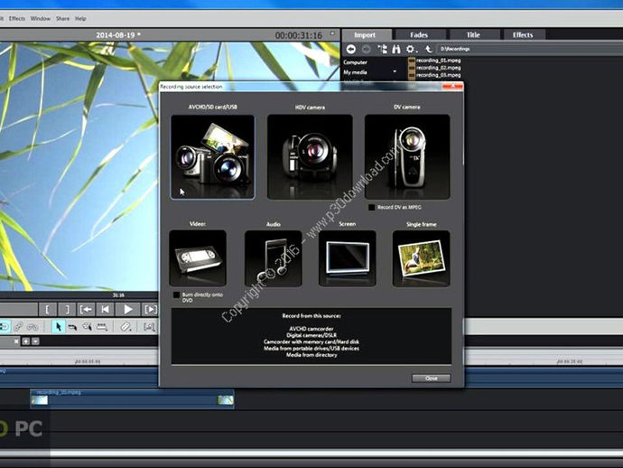Select the curve mouse mode tool
The height and width of the screenshot is (468, 623).
click(72, 327)
